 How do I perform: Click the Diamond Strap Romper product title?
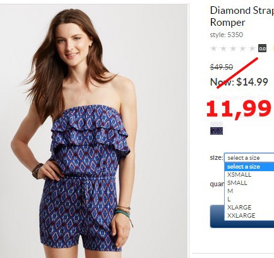[x=242, y=16]
